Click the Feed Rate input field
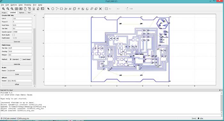Image resolution: width=224 pixels, height=121 pixels. point(22,25)
